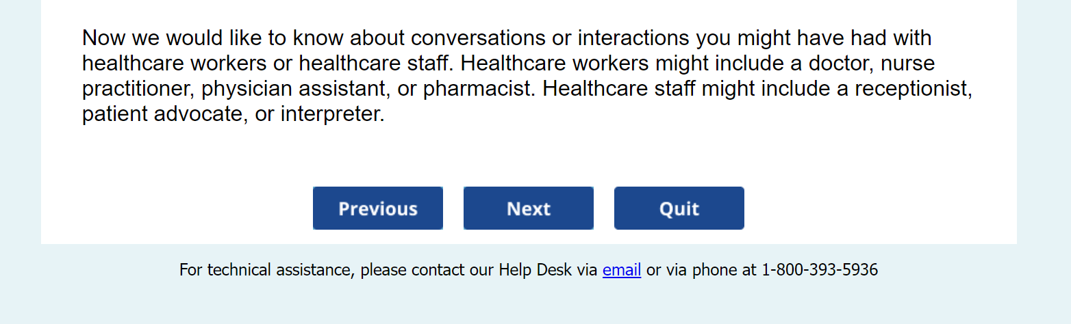Viewport: 1071px width, 324px height.
Task: Open the Help Desk email link
Action: pos(621,270)
